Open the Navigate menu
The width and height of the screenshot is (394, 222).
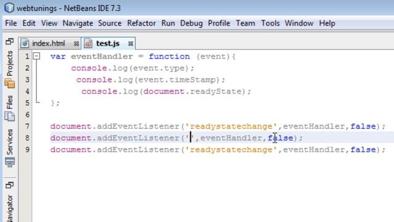coord(78,23)
